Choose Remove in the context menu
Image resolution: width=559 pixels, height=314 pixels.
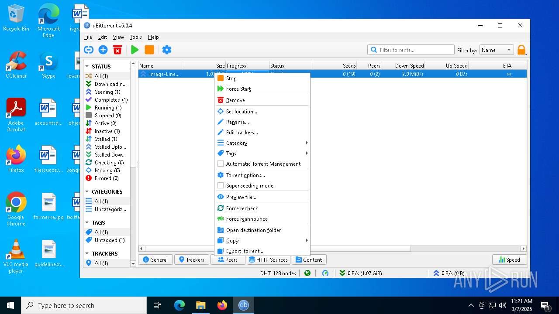coord(262,100)
